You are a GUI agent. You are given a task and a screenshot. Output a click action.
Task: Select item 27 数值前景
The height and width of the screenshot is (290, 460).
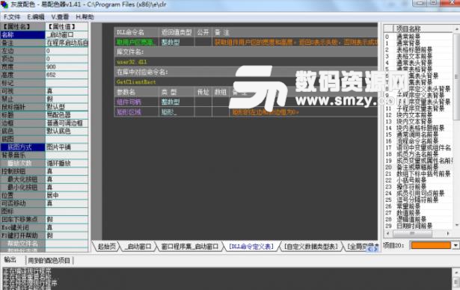418,212
